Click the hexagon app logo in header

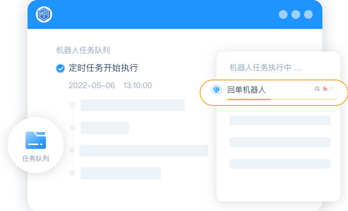(44, 14)
